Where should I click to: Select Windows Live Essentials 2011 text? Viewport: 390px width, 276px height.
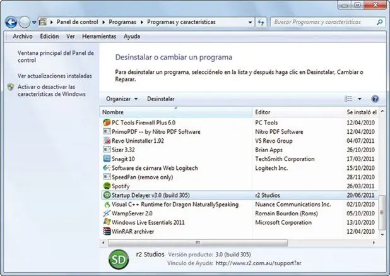tap(148, 222)
